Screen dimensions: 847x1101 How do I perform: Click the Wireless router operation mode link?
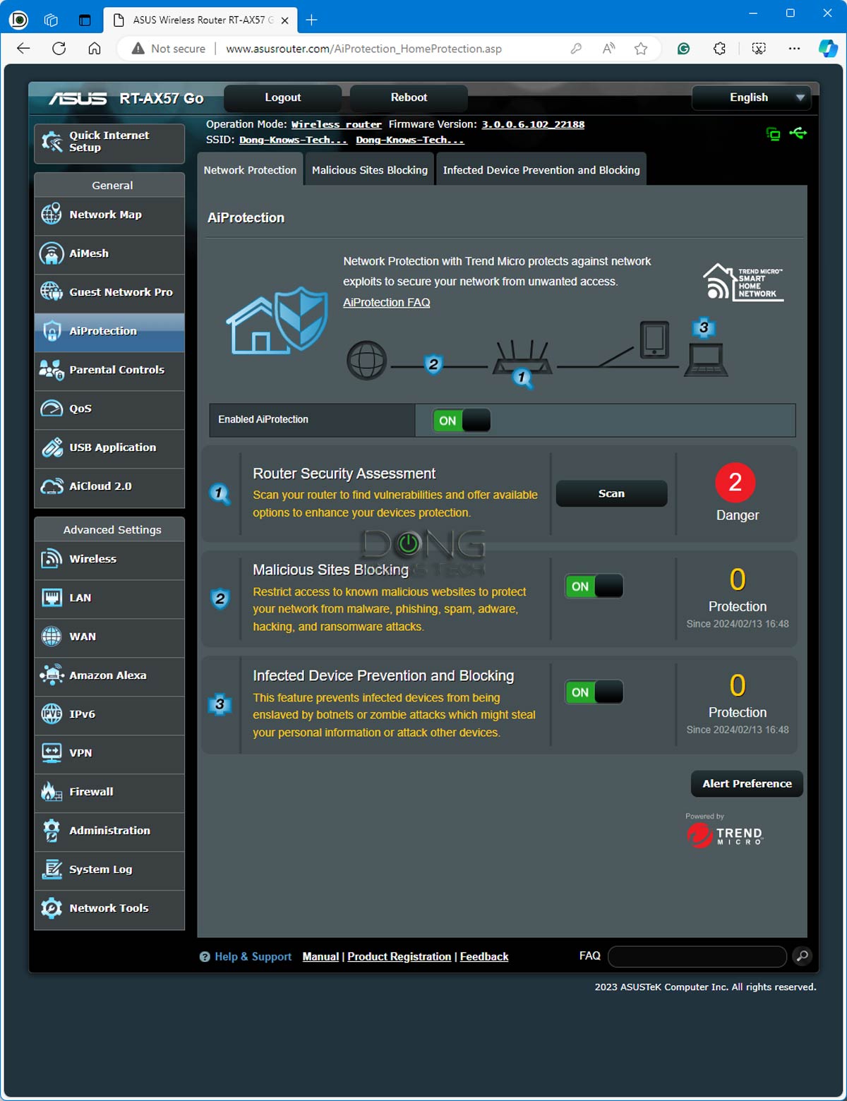[337, 124]
